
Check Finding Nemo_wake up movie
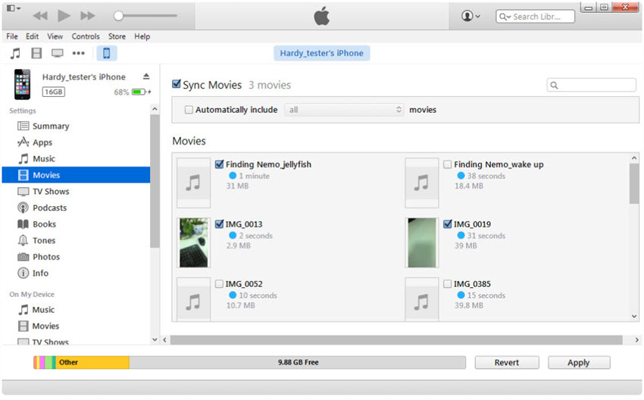[447, 164]
